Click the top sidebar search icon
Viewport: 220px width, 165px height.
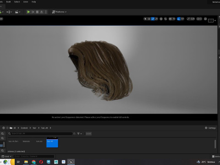tap(2, 134)
